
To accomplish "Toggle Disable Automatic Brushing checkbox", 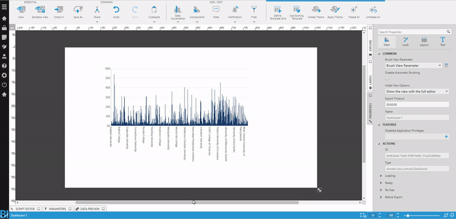I will point(387,78).
